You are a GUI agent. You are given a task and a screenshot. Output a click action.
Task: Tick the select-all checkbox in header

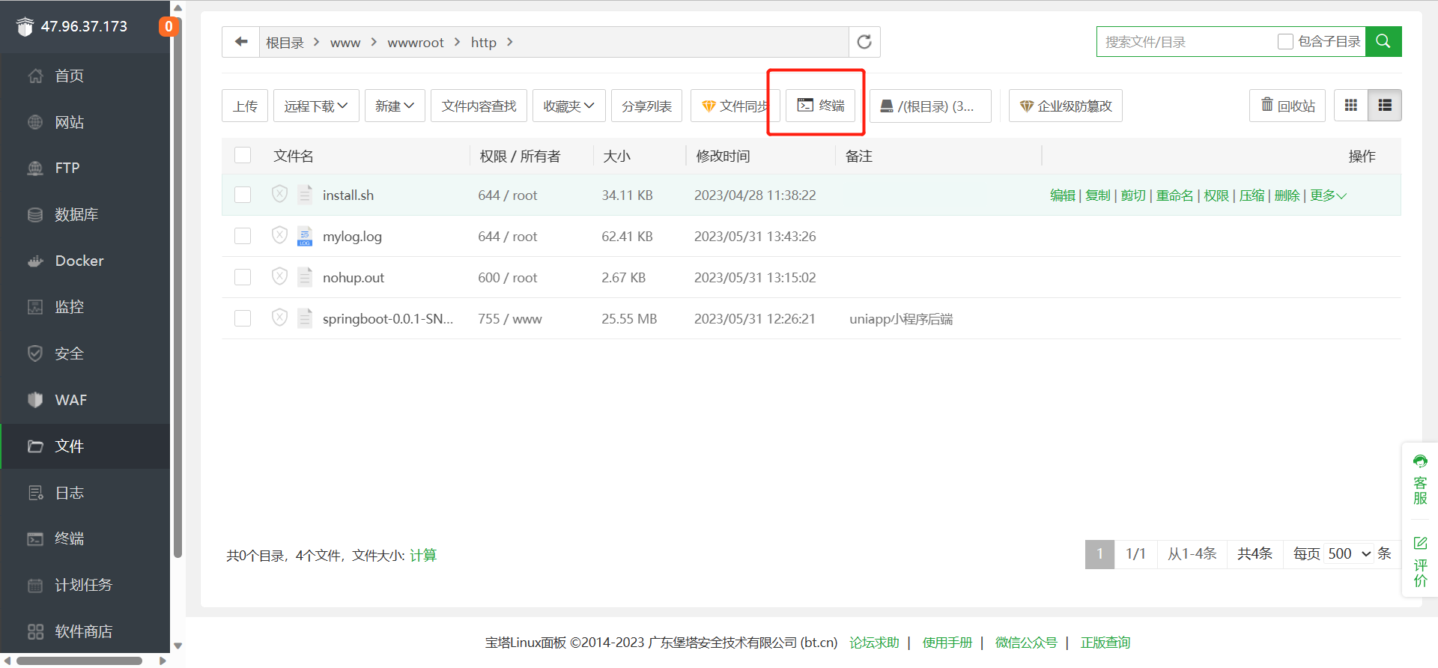243,156
